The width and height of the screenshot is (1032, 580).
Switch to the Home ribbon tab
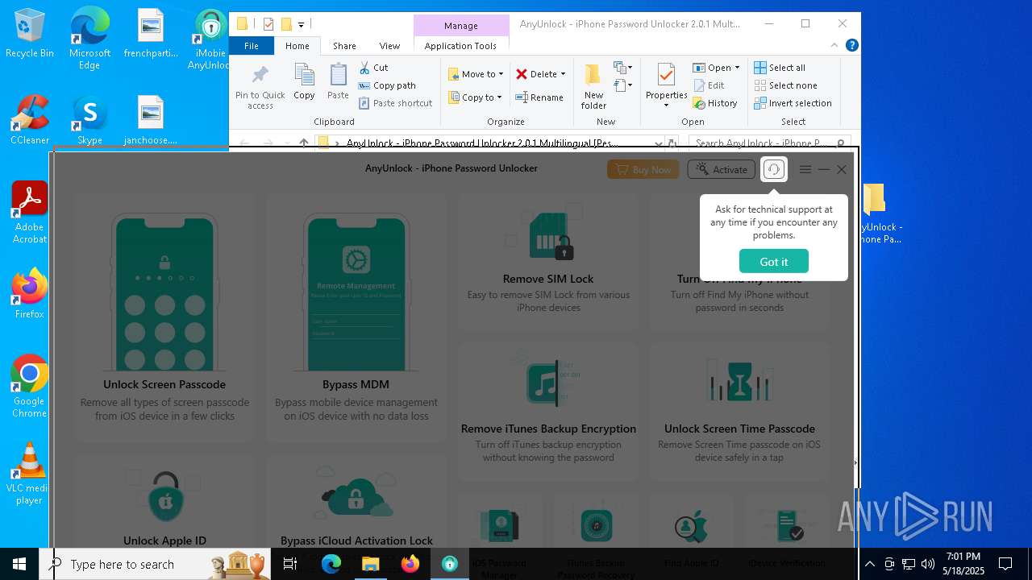coord(297,46)
